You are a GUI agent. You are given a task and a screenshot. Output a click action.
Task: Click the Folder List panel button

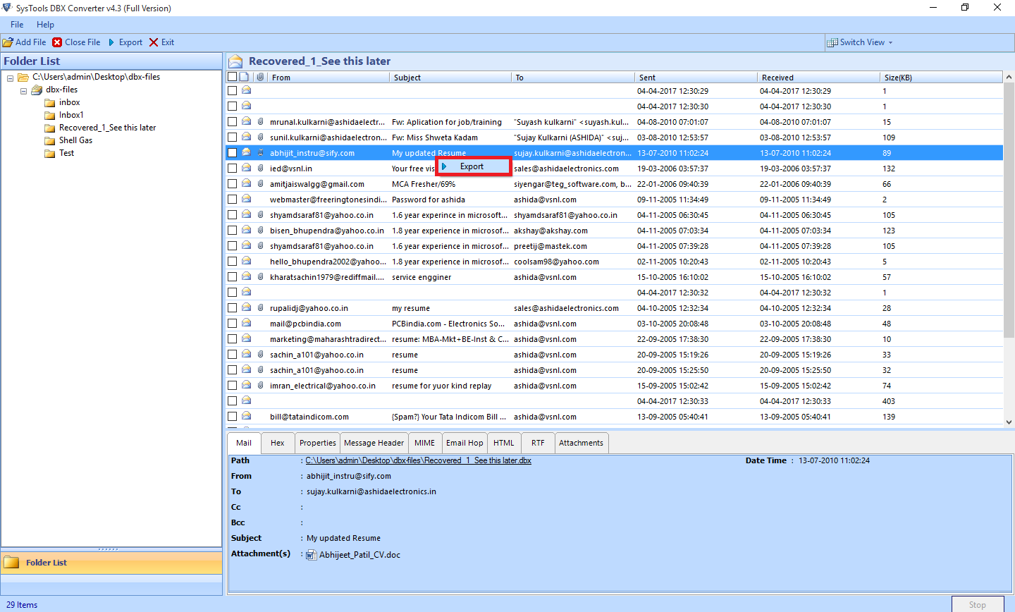tap(111, 563)
